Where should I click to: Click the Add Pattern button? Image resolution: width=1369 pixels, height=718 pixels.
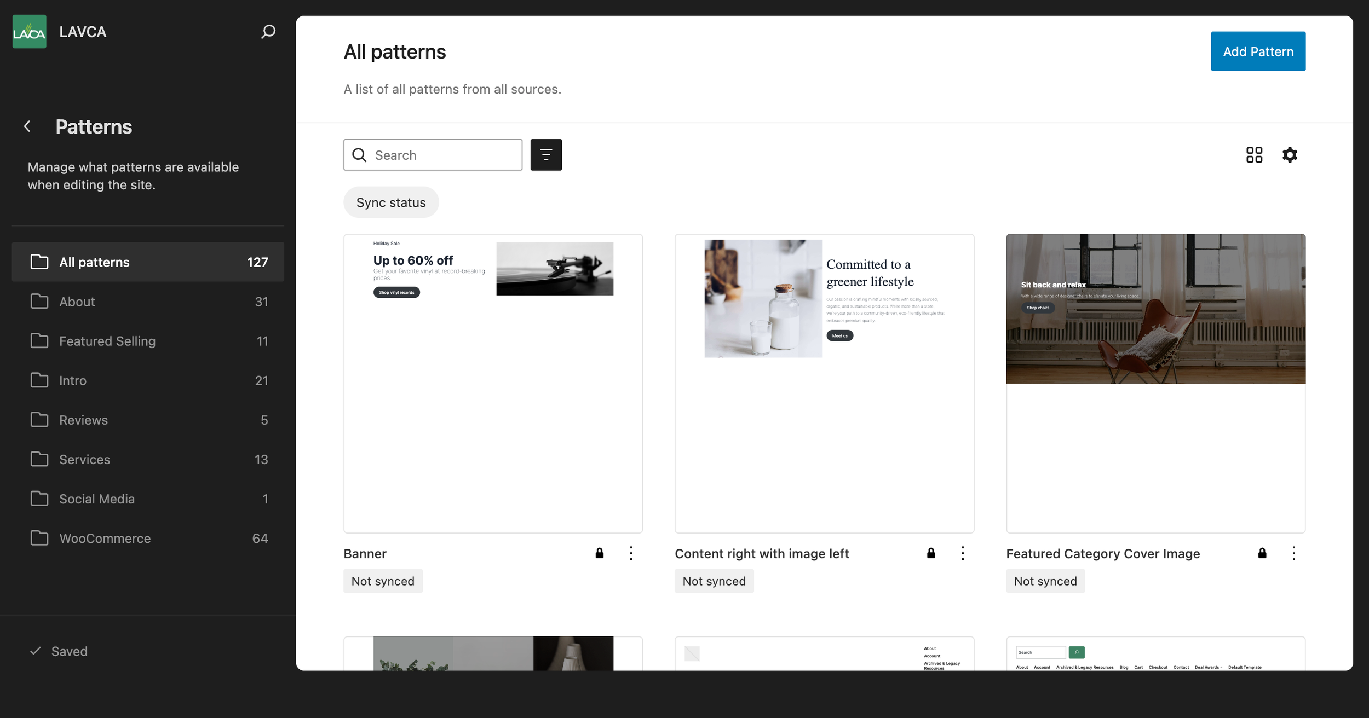pyautogui.click(x=1257, y=51)
